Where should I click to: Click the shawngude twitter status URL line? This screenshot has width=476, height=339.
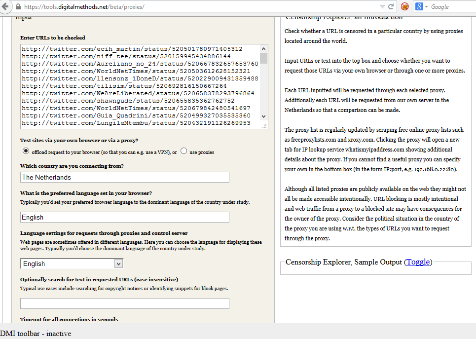[128, 101]
